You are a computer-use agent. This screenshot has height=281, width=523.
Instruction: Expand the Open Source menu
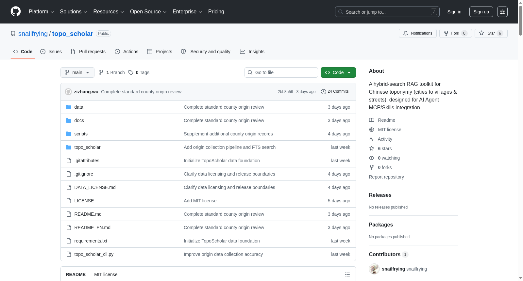(x=148, y=12)
